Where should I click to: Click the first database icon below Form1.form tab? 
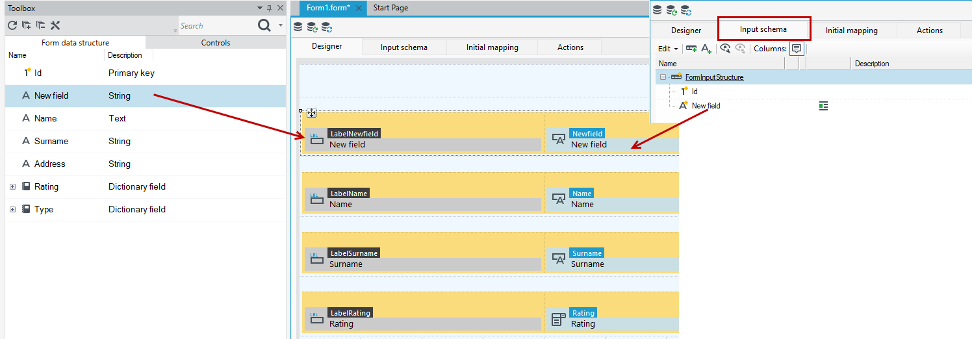[x=298, y=27]
